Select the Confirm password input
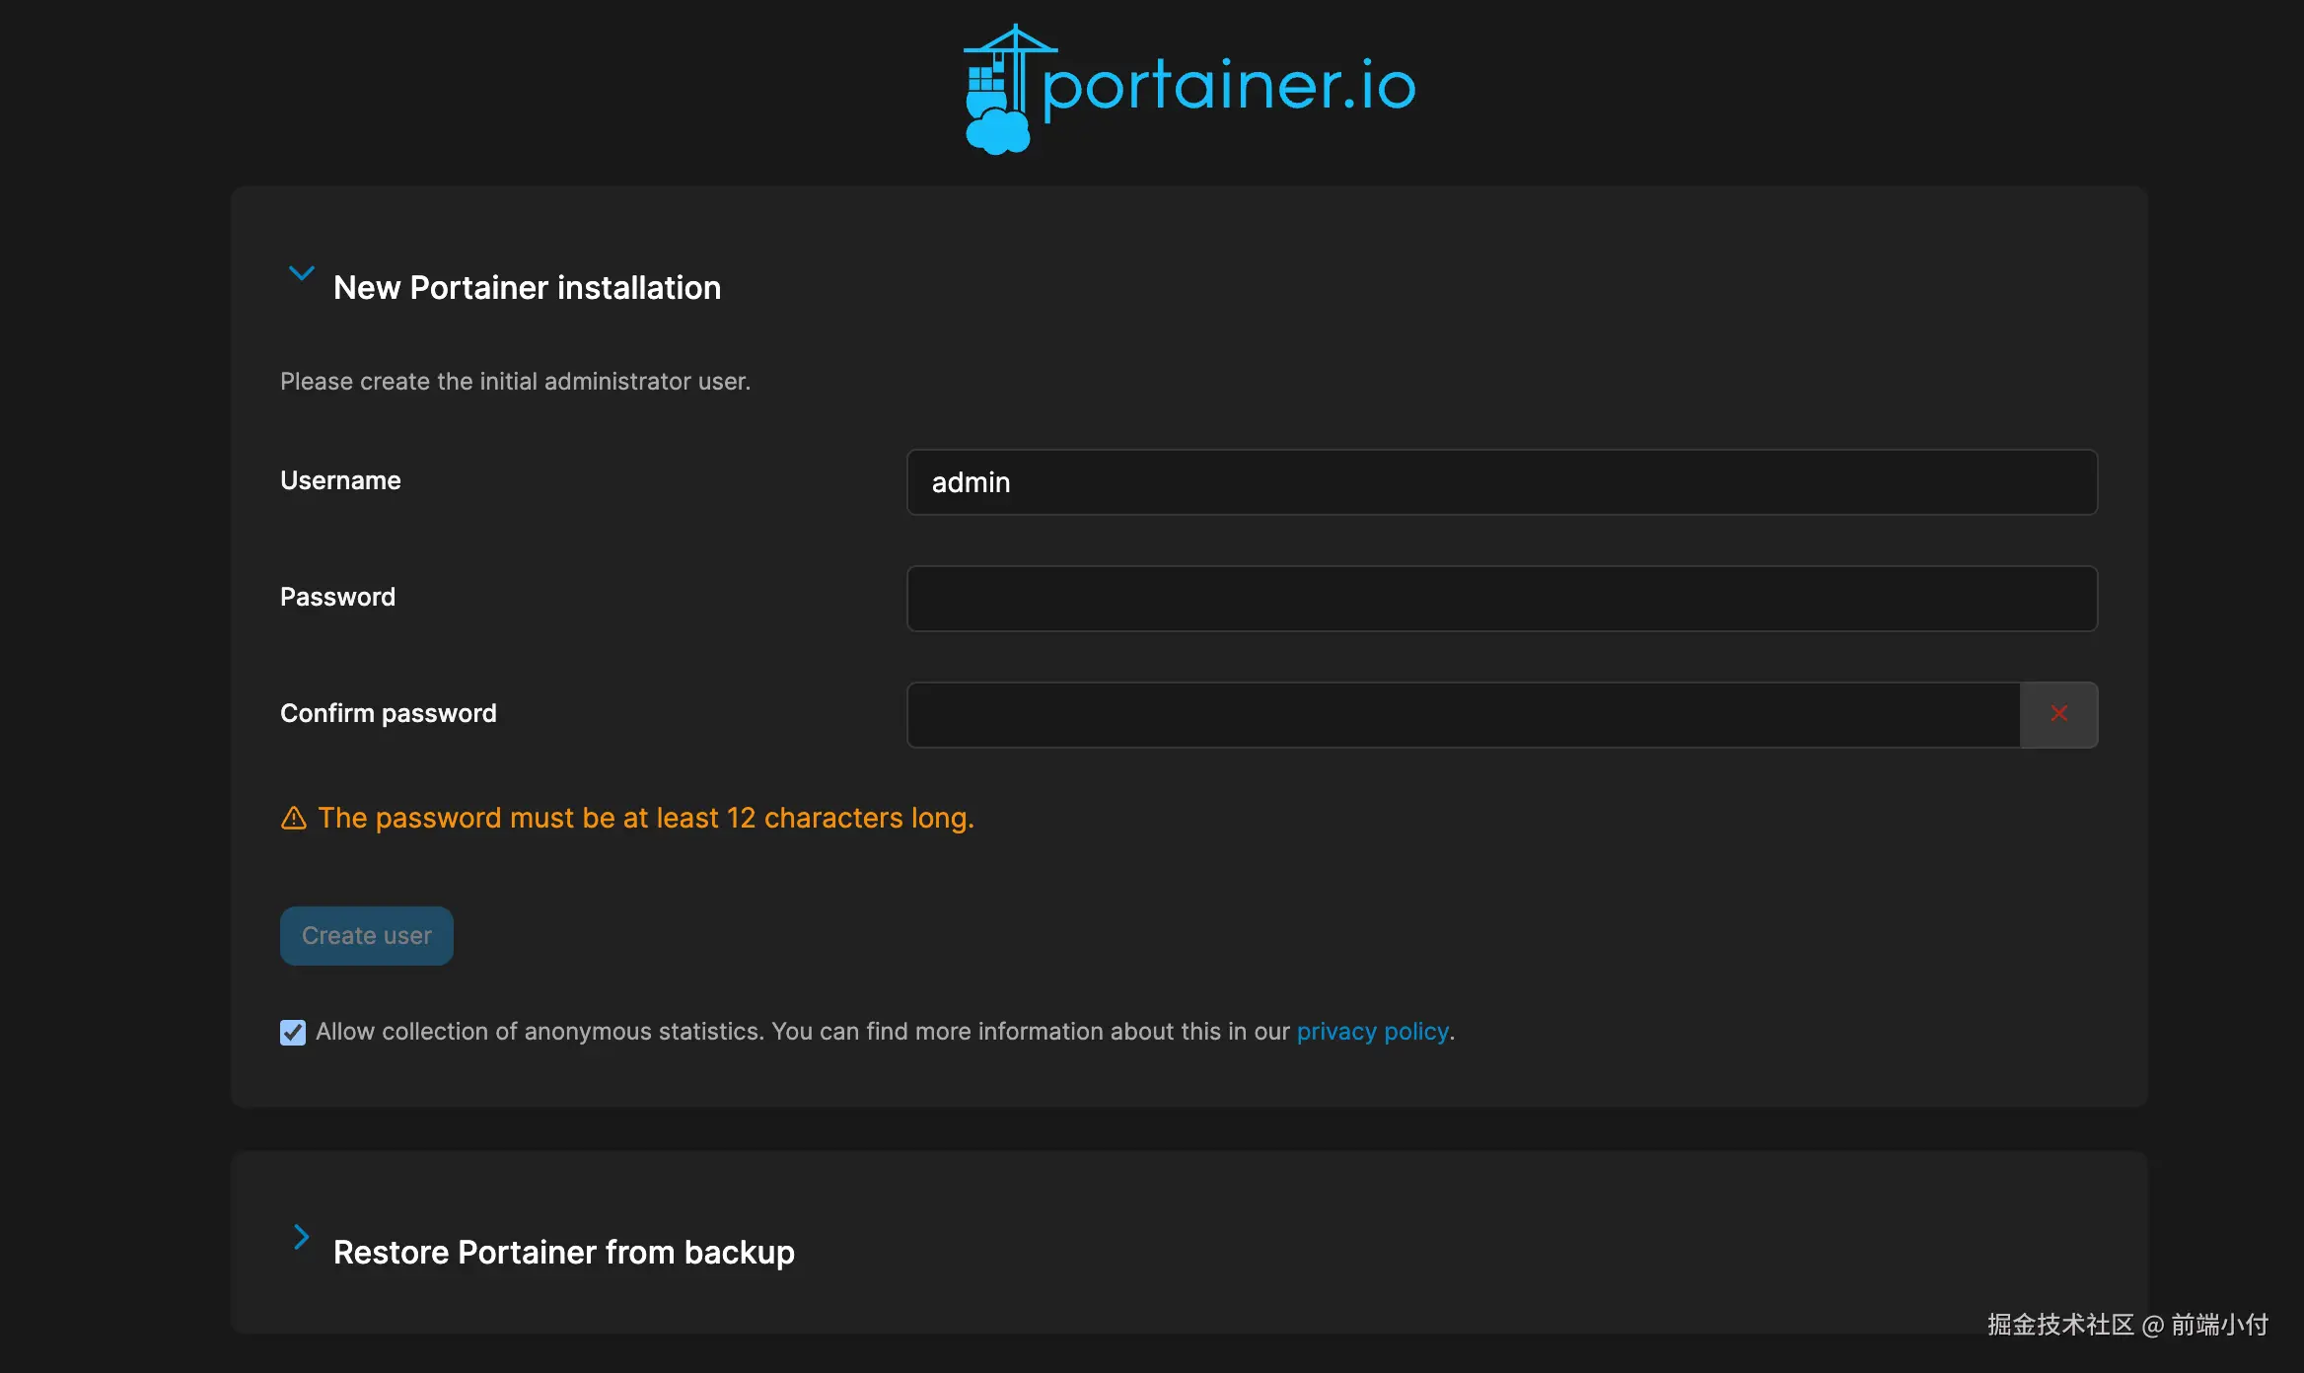 pyautogui.click(x=1463, y=715)
